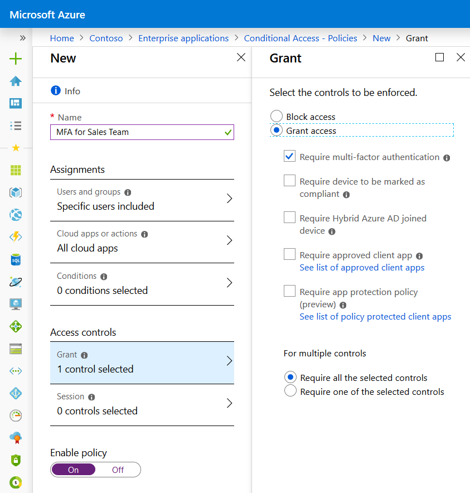
Task: Open Session controls chevron arrow
Action: tap(230, 403)
